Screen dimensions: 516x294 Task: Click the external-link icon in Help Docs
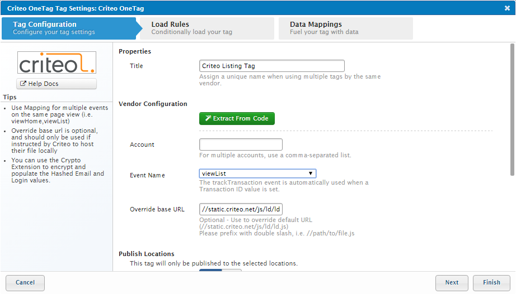[x=23, y=84]
